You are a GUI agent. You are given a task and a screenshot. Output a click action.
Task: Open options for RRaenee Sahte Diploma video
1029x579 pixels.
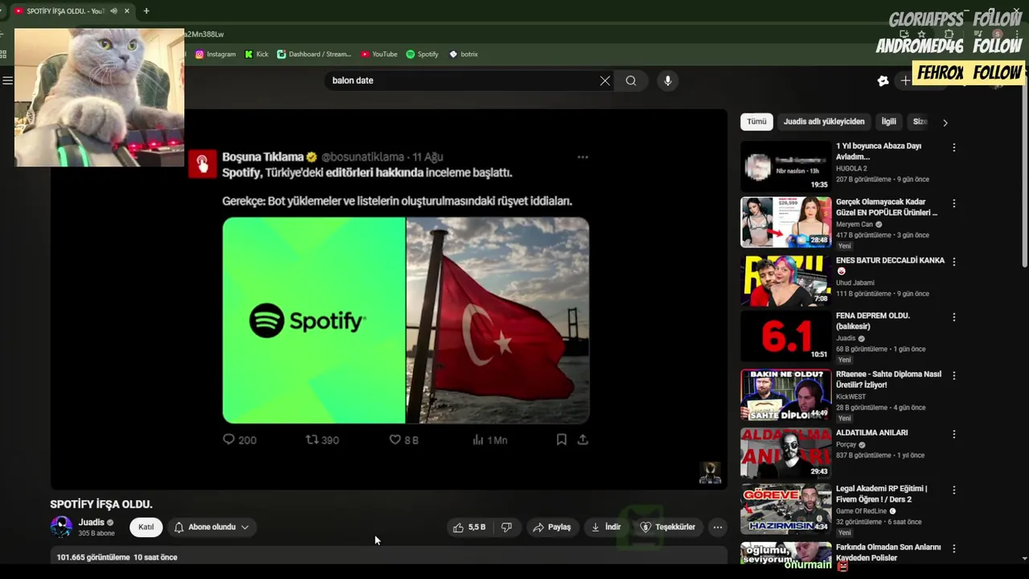954,376
